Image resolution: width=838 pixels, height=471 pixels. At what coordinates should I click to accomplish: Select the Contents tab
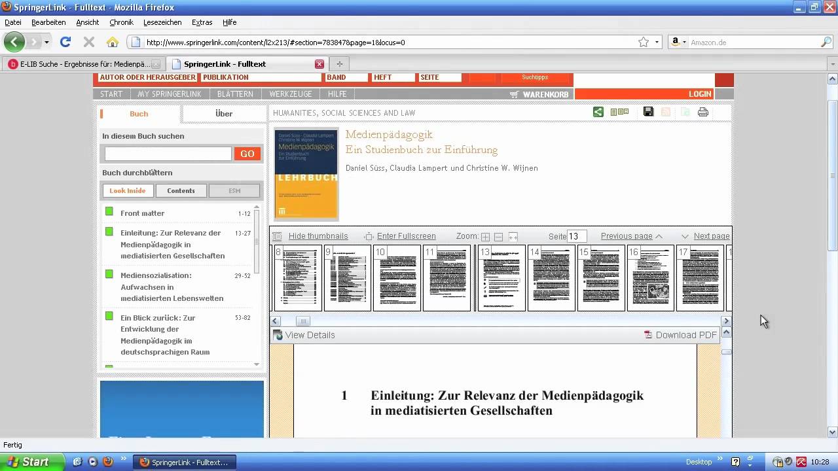point(181,191)
